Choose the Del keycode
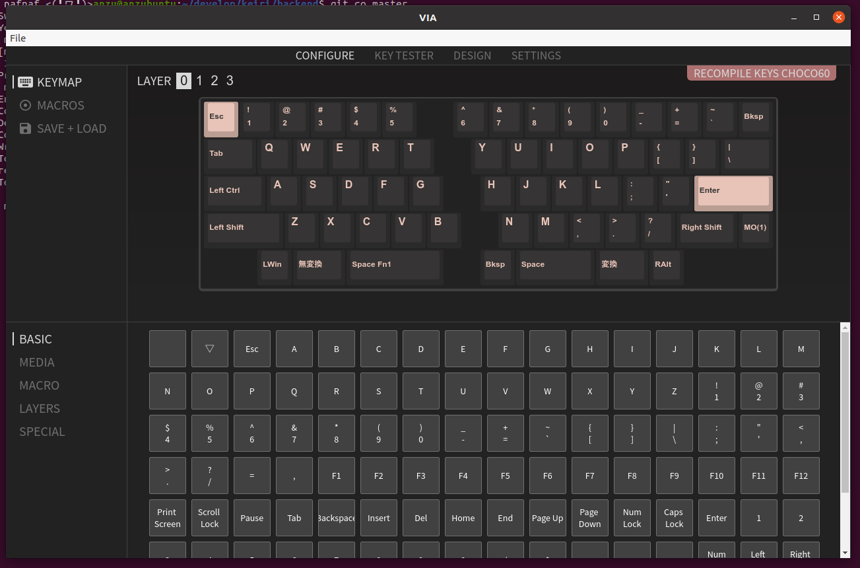Viewport: 860px width, 568px height. point(421,518)
